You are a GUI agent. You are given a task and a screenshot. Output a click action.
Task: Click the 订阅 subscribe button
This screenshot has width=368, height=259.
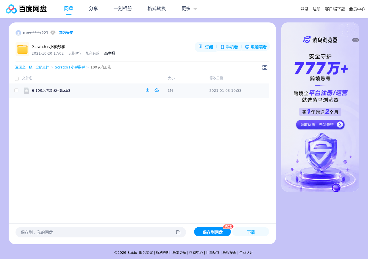206,47
